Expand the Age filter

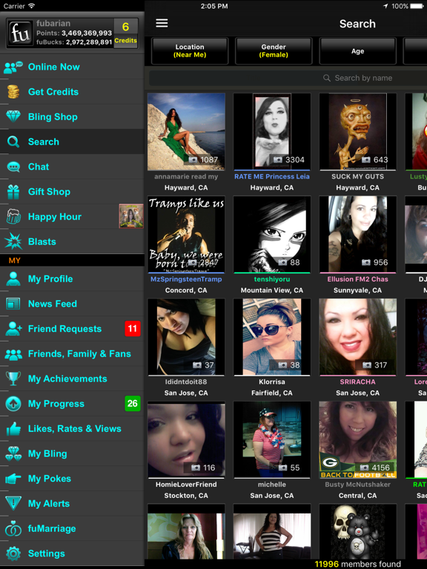[357, 51]
